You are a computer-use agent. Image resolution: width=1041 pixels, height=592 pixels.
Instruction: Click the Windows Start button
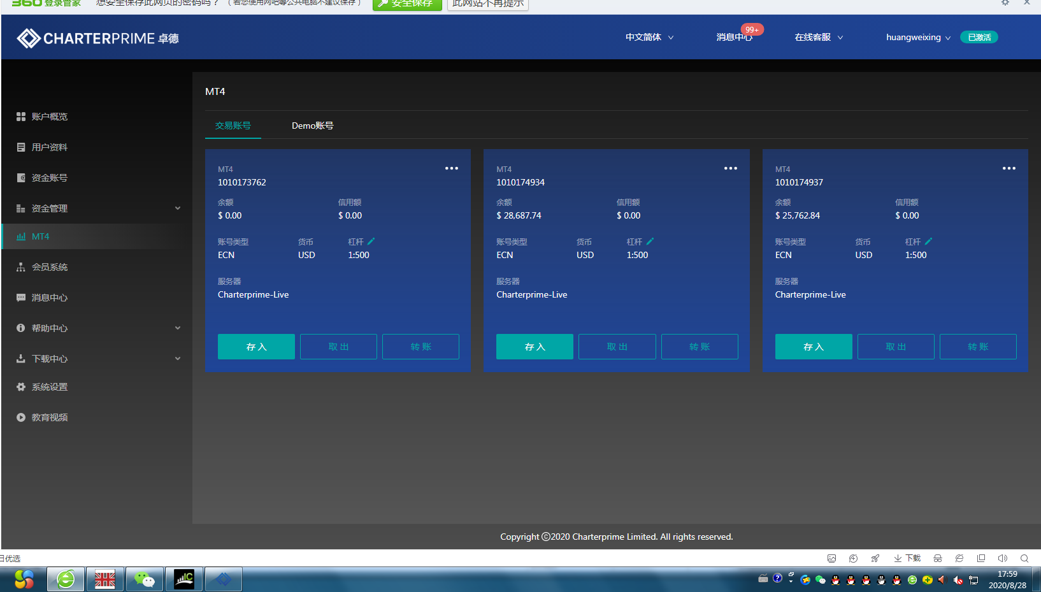pos(24,579)
